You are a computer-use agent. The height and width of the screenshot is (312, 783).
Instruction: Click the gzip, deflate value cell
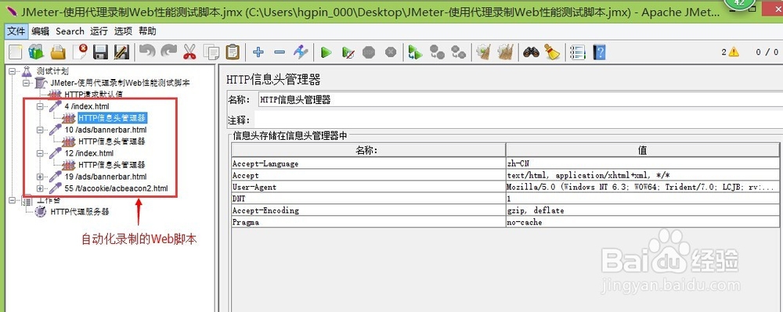click(x=643, y=210)
